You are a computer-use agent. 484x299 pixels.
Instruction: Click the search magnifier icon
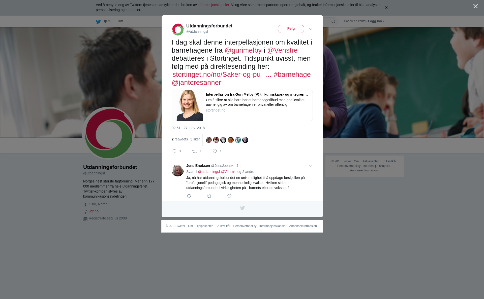click(334, 21)
